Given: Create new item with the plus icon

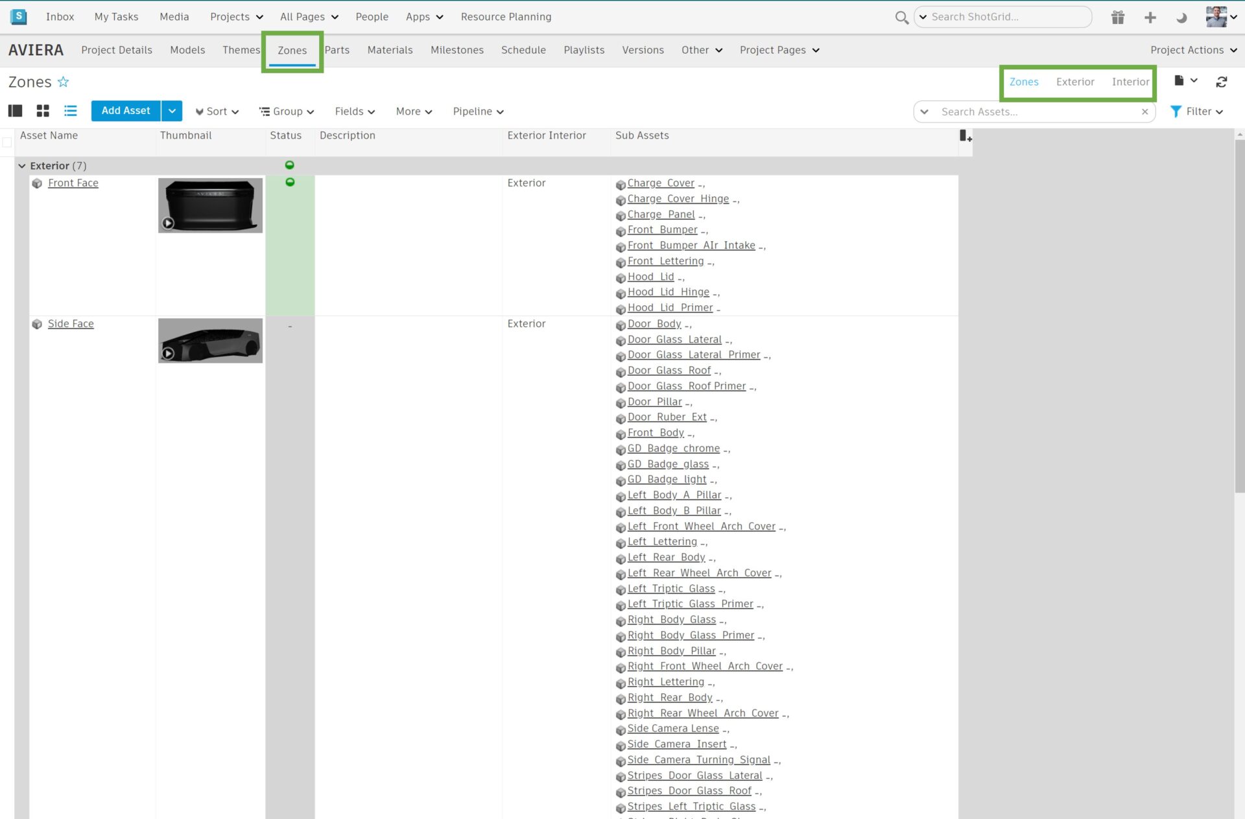Looking at the screenshot, I should (x=1150, y=17).
